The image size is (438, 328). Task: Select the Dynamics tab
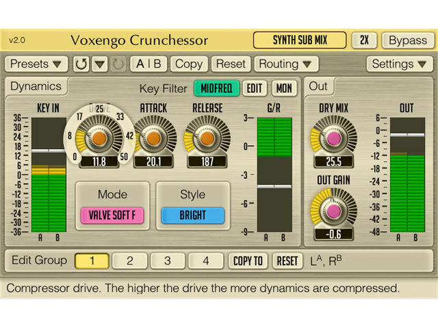pos(36,87)
